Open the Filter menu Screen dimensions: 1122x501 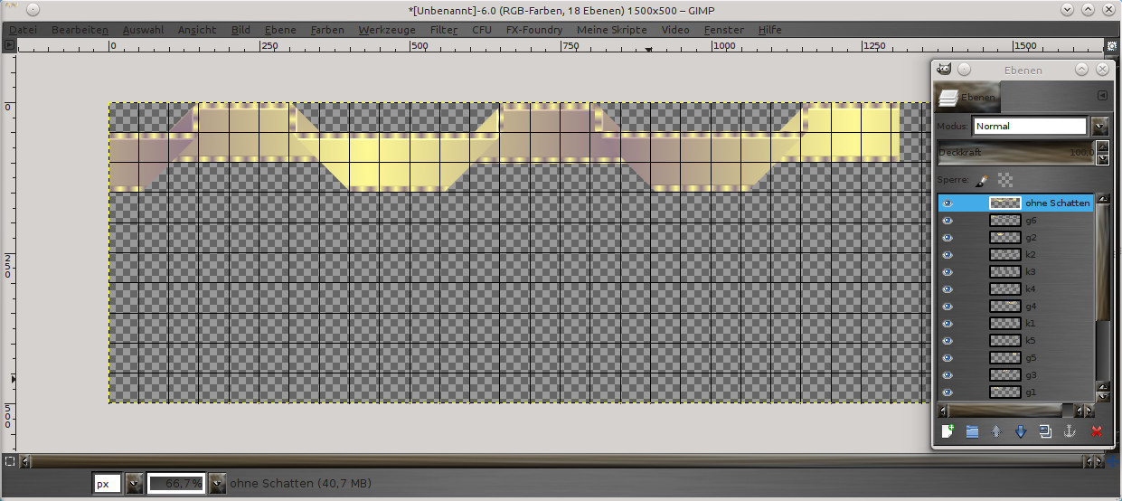tap(443, 30)
